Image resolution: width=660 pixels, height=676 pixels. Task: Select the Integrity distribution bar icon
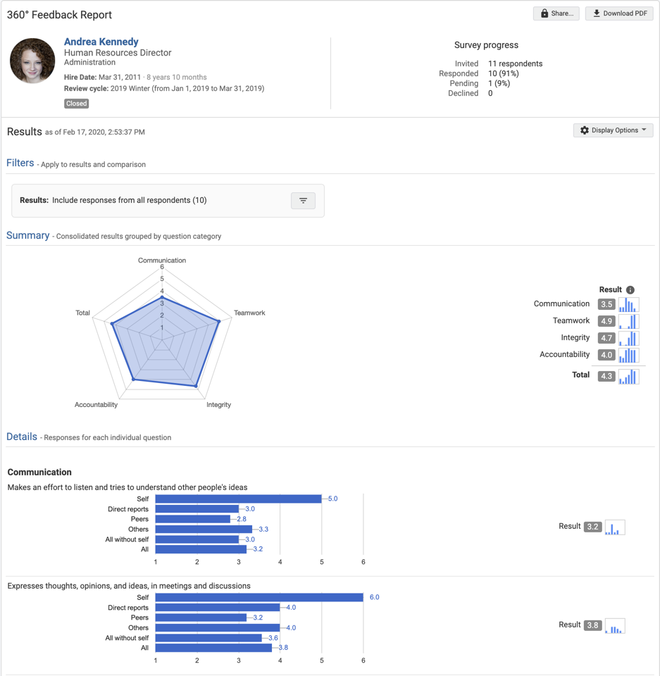coord(628,338)
